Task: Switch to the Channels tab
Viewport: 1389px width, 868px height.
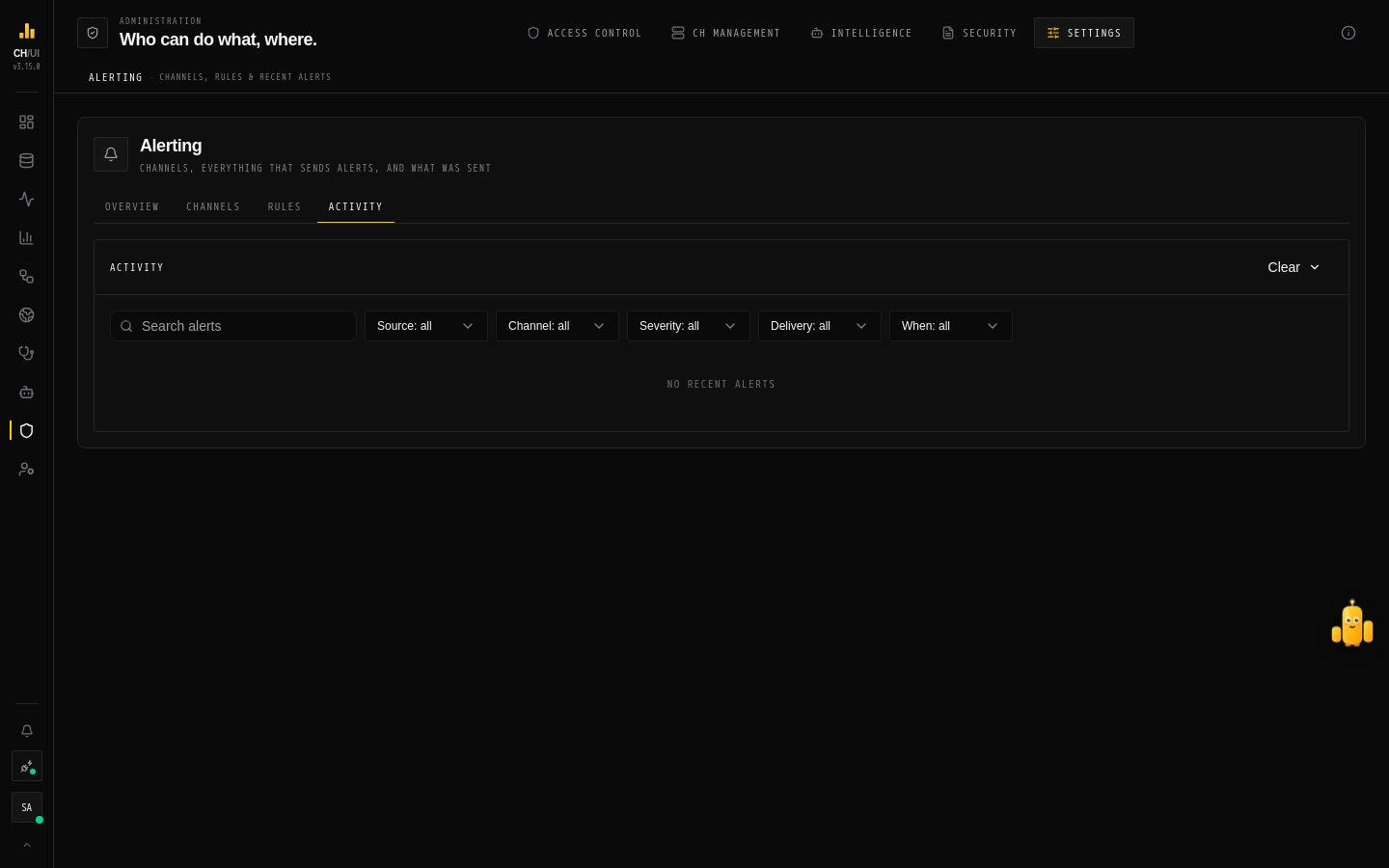Action: point(213,206)
